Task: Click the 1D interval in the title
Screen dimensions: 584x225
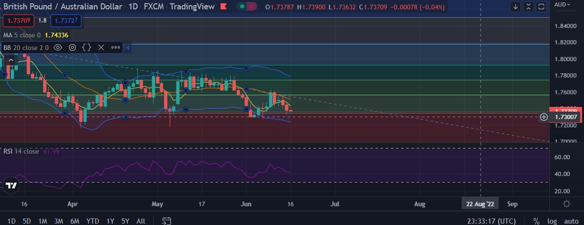Action: pyautogui.click(x=134, y=7)
